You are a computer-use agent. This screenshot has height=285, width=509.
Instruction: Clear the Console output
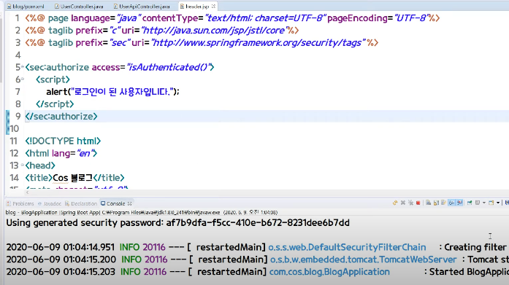coord(429,203)
